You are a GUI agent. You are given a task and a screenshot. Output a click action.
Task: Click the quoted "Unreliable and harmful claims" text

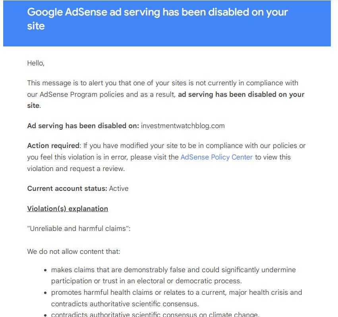pyautogui.click(x=78, y=229)
